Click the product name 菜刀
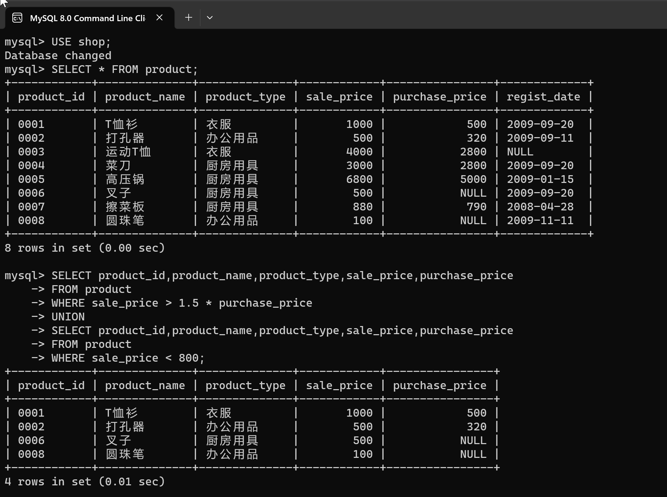The image size is (667, 497). click(118, 166)
